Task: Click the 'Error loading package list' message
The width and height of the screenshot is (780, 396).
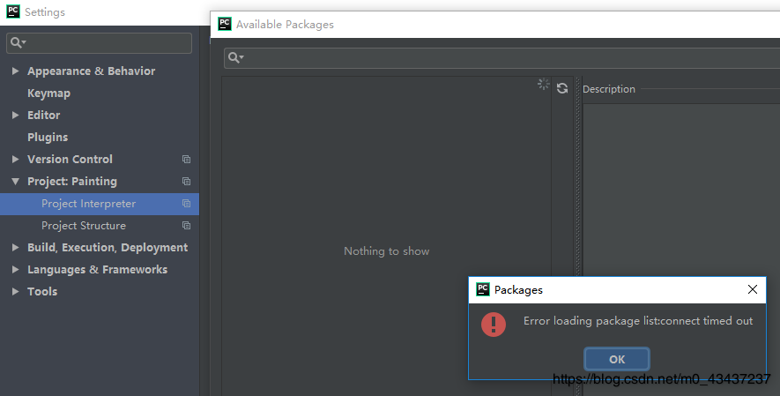Action: coord(638,321)
